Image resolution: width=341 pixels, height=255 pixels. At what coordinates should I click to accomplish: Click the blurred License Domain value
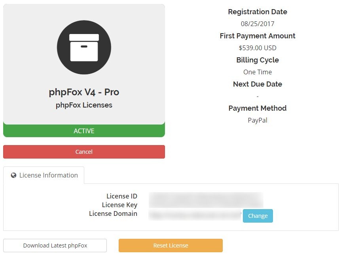(195, 215)
